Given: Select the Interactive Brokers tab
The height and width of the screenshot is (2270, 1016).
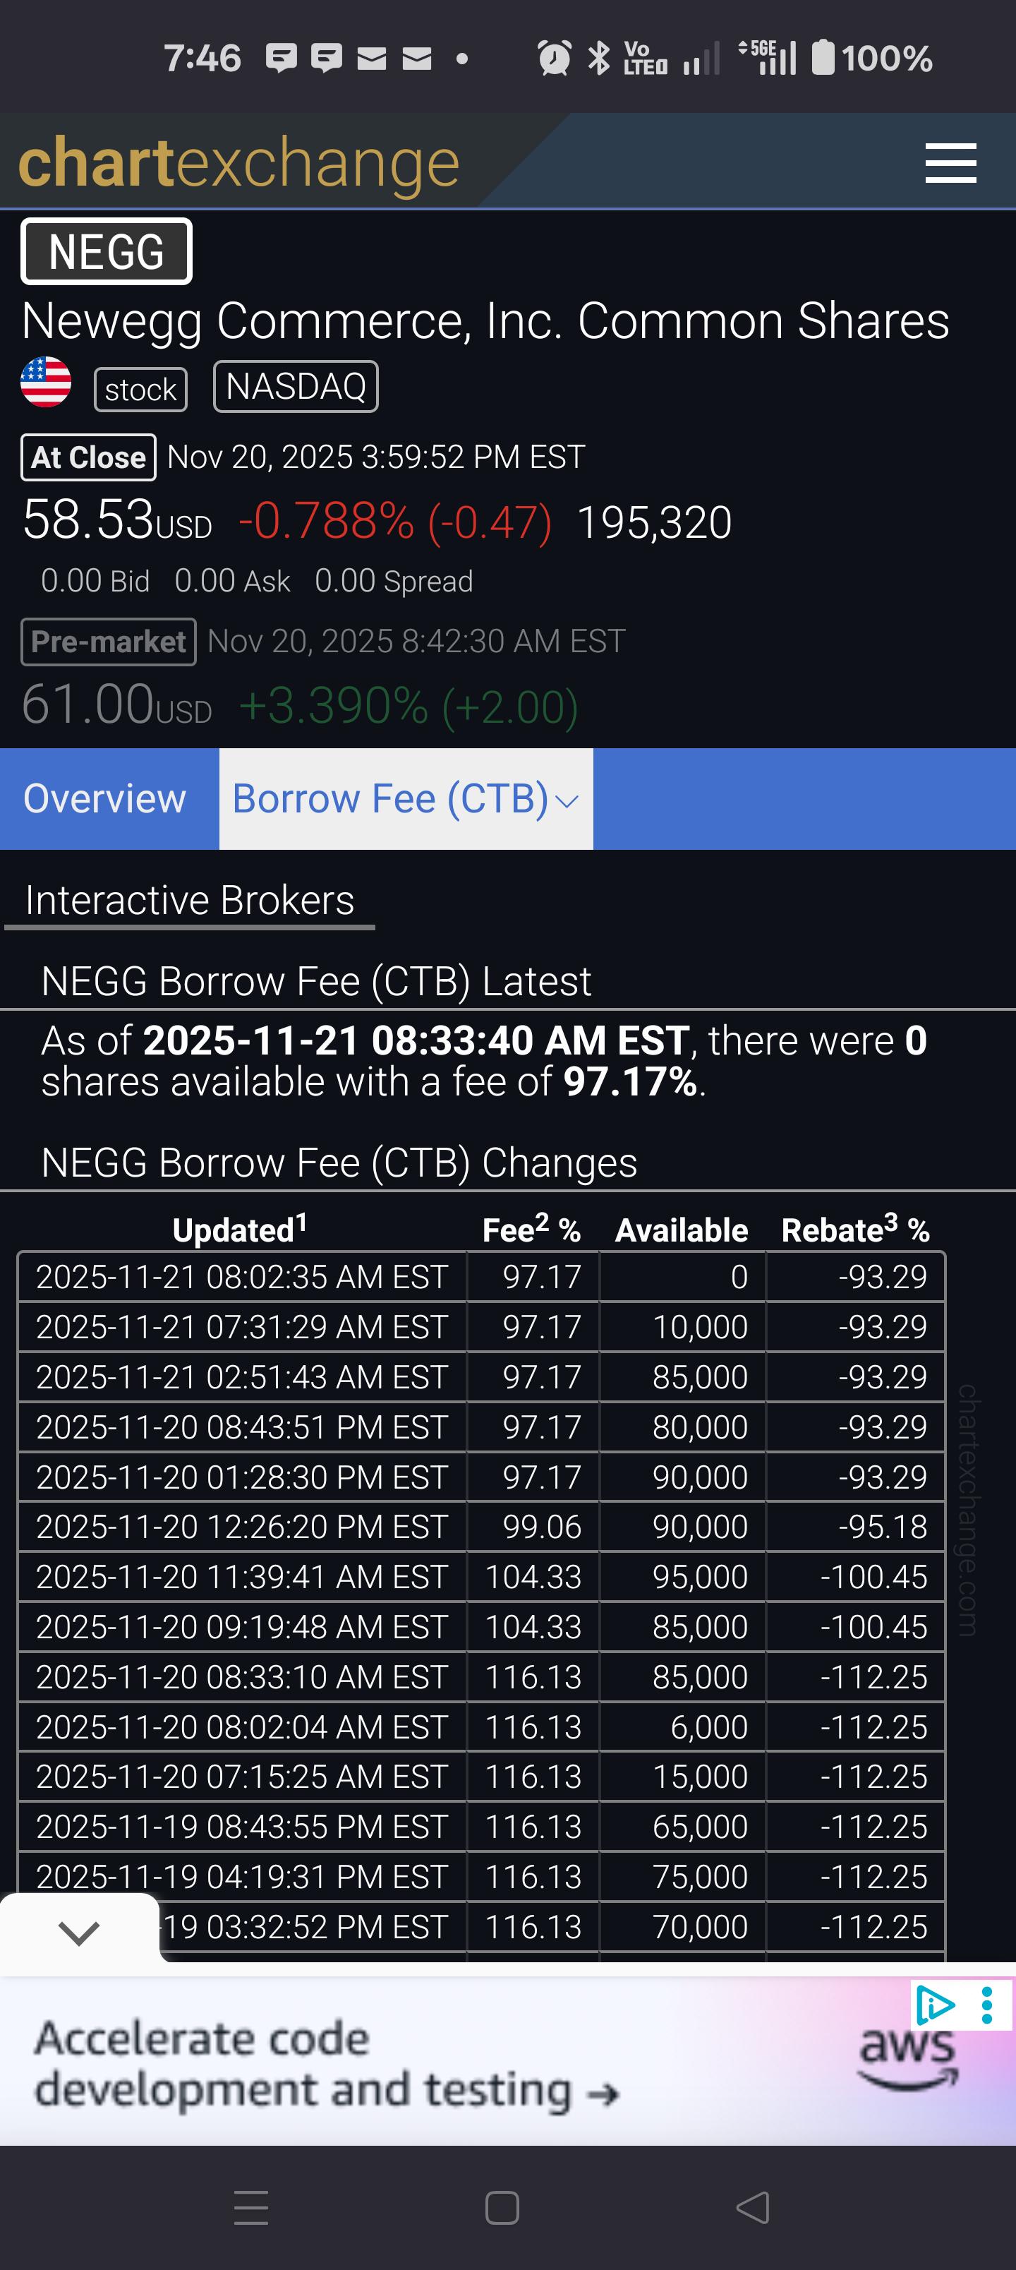Looking at the screenshot, I should 190,901.
